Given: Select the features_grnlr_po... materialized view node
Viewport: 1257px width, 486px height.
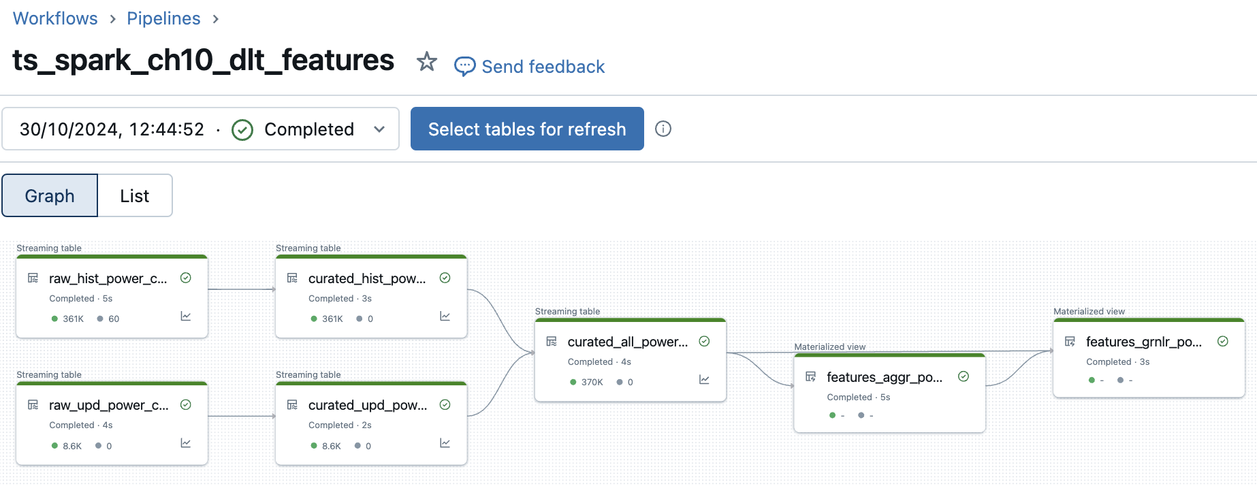Looking at the screenshot, I should point(1149,358).
